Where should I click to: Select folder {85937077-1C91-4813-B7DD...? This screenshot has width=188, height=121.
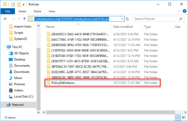point(102,61)
